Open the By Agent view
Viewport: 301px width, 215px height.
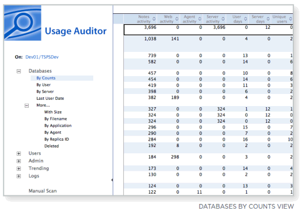[x=53, y=133]
